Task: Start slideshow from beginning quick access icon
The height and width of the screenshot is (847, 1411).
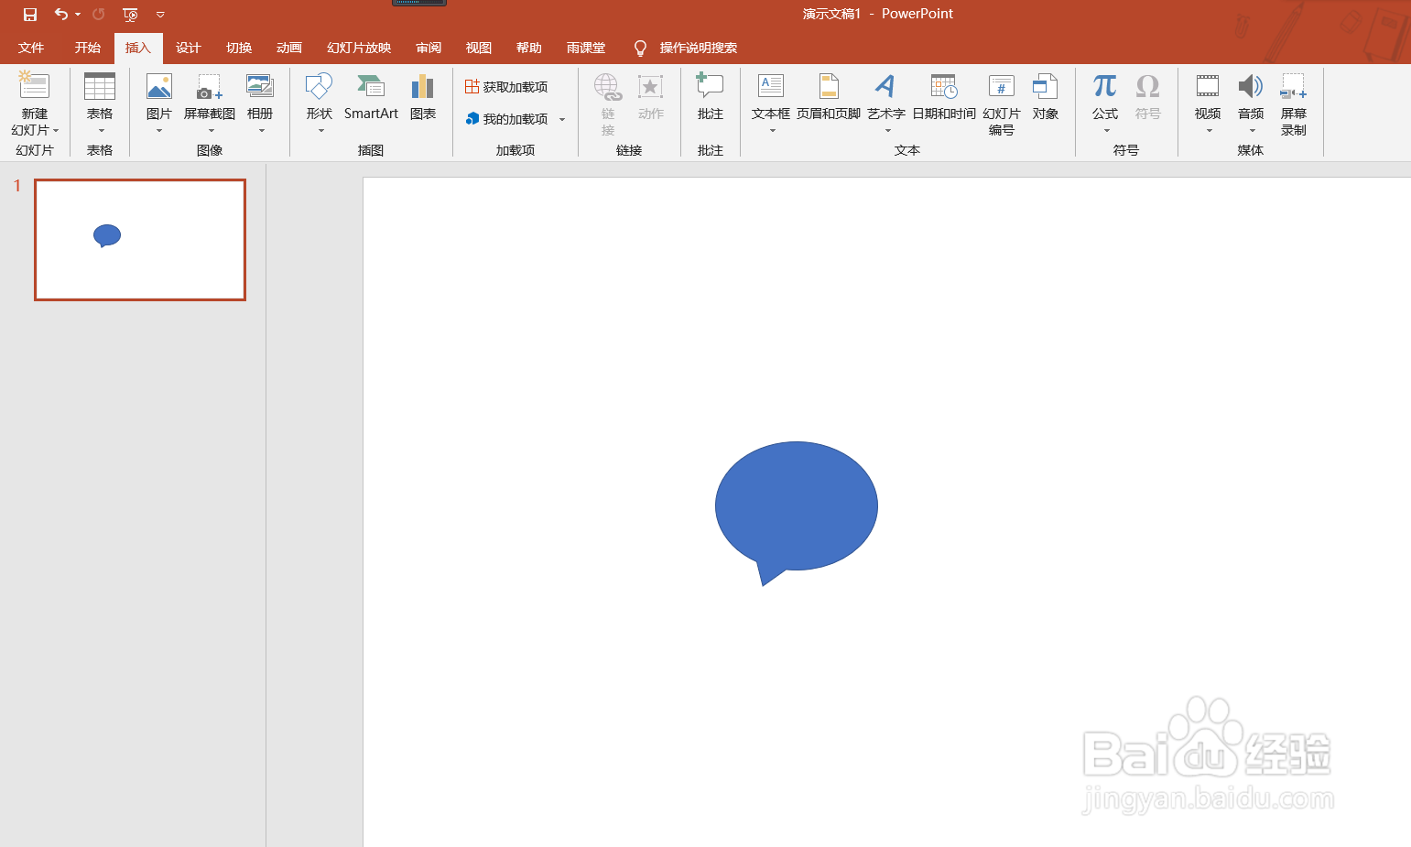Action: point(130,15)
